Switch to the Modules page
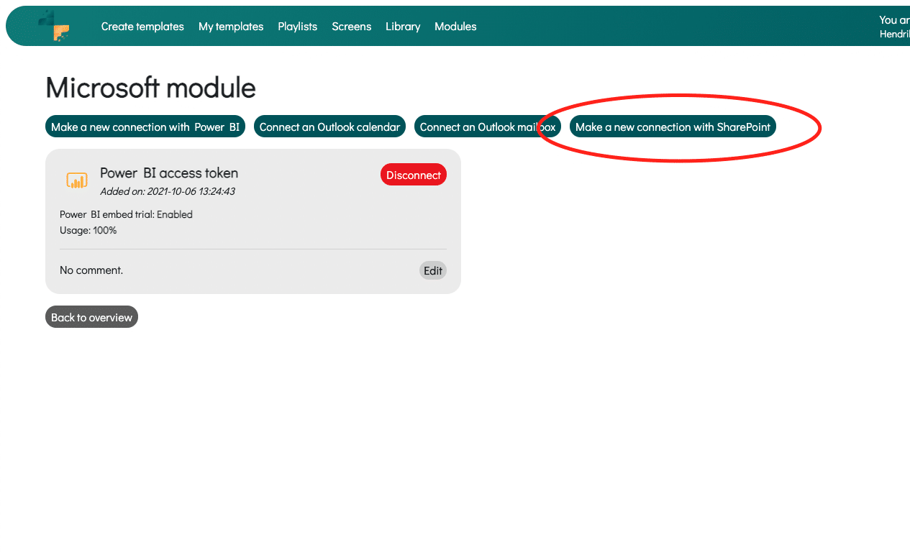Viewport: 910px width, 555px height. (455, 27)
